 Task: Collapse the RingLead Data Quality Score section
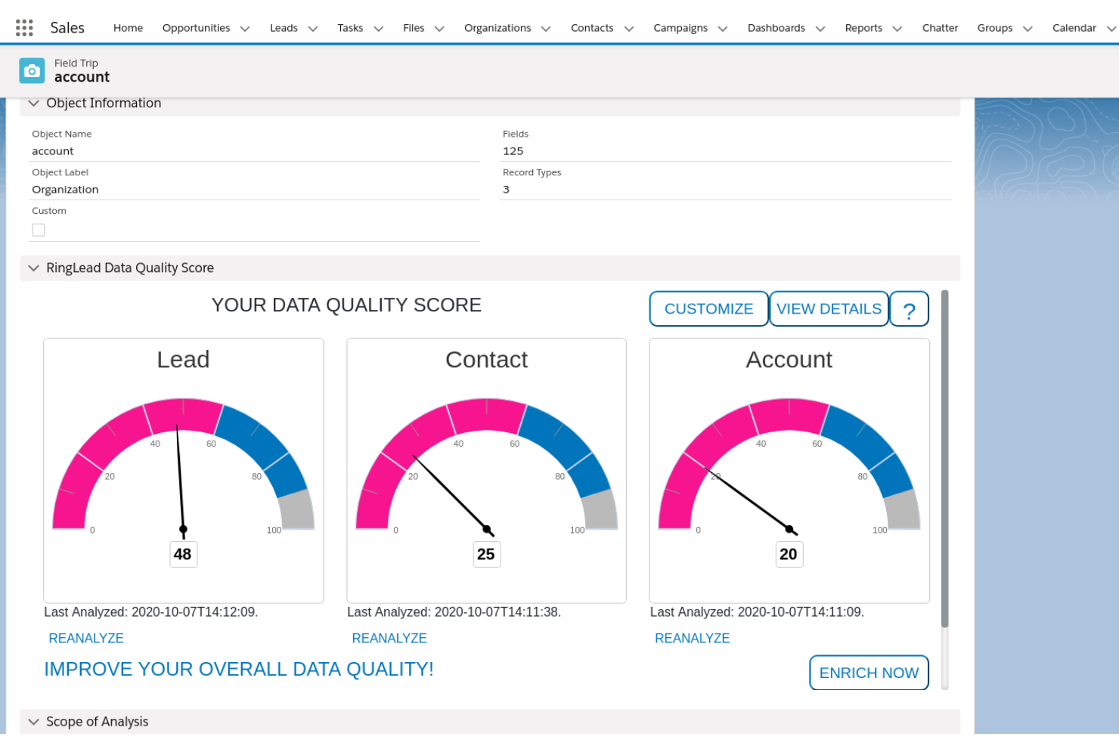(33, 268)
